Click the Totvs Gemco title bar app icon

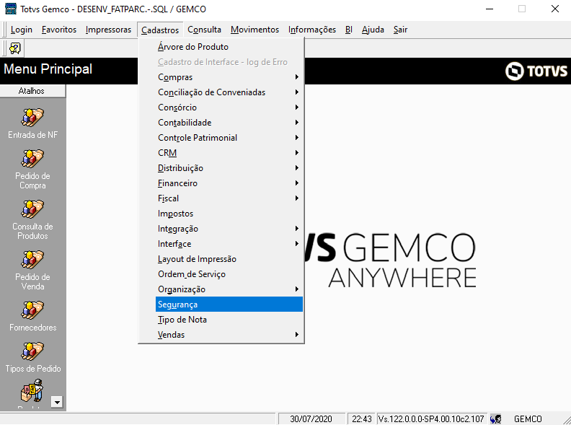[11, 9]
